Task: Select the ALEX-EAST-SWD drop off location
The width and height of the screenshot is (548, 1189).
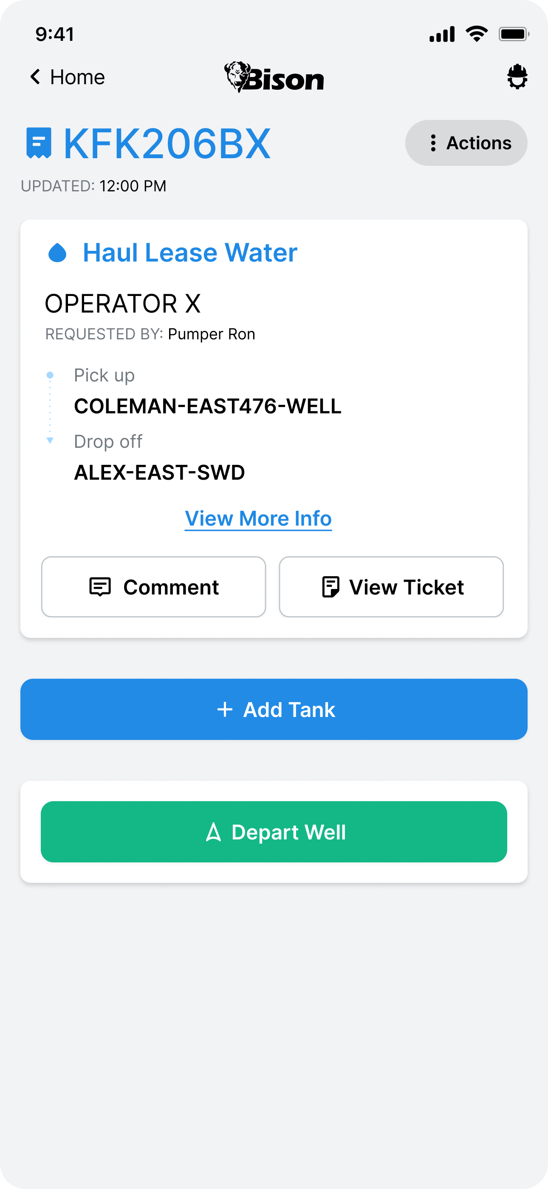Action: [160, 472]
